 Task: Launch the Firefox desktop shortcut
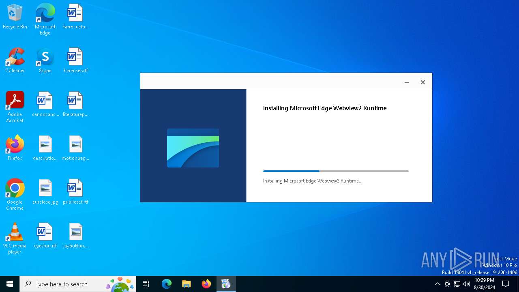point(15,148)
